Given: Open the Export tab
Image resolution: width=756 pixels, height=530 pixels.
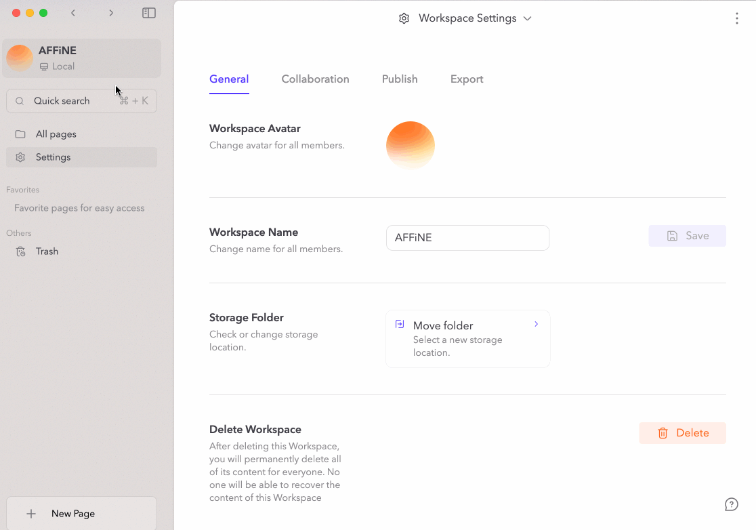Looking at the screenshot, I should click(x=467, y=79).
